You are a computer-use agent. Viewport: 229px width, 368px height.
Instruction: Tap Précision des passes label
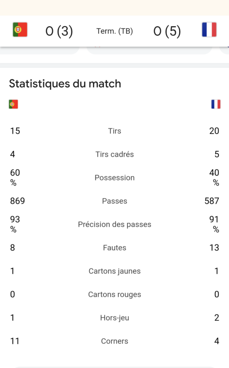coord(115,224)
